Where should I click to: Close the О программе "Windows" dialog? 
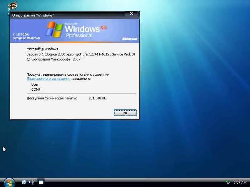point(131,13)
